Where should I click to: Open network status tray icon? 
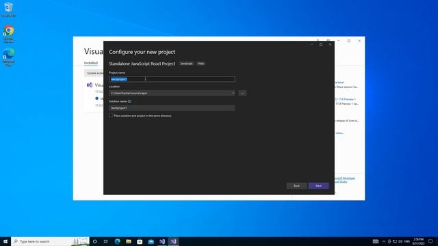tap(395, 241)
